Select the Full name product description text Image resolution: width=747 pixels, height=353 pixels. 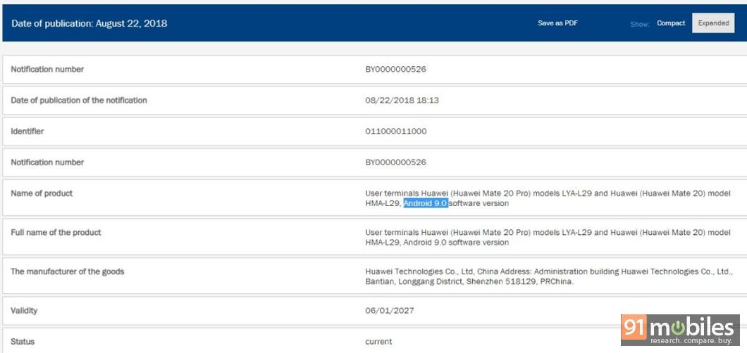point(548,238)
